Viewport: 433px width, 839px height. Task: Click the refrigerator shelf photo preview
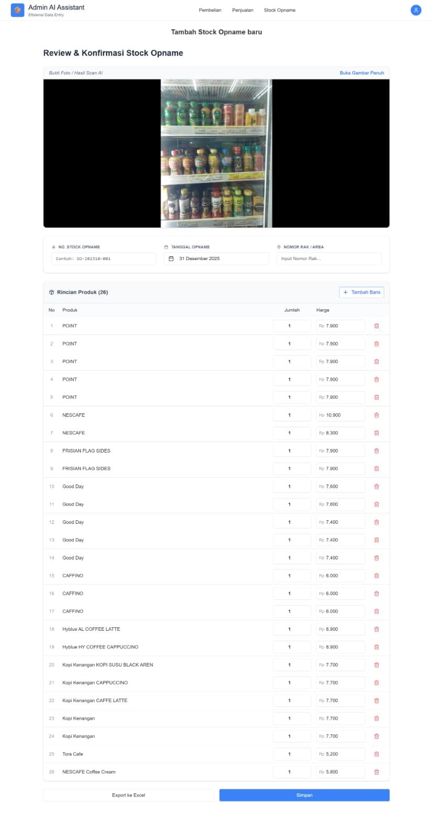pos(216,153)
